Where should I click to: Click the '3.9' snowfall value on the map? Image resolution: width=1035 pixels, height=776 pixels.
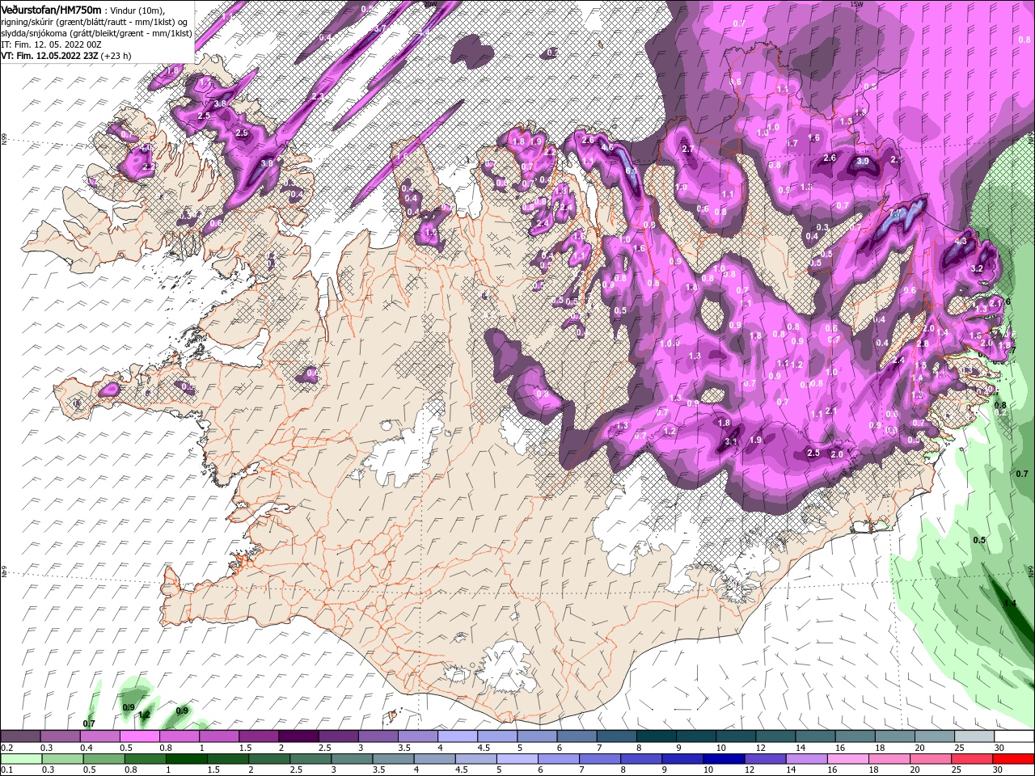coord(862,162)
